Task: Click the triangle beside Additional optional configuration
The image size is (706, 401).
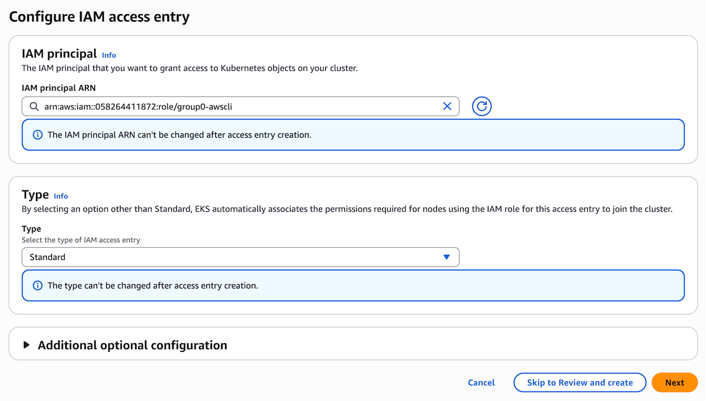Action: click(27, 345)
